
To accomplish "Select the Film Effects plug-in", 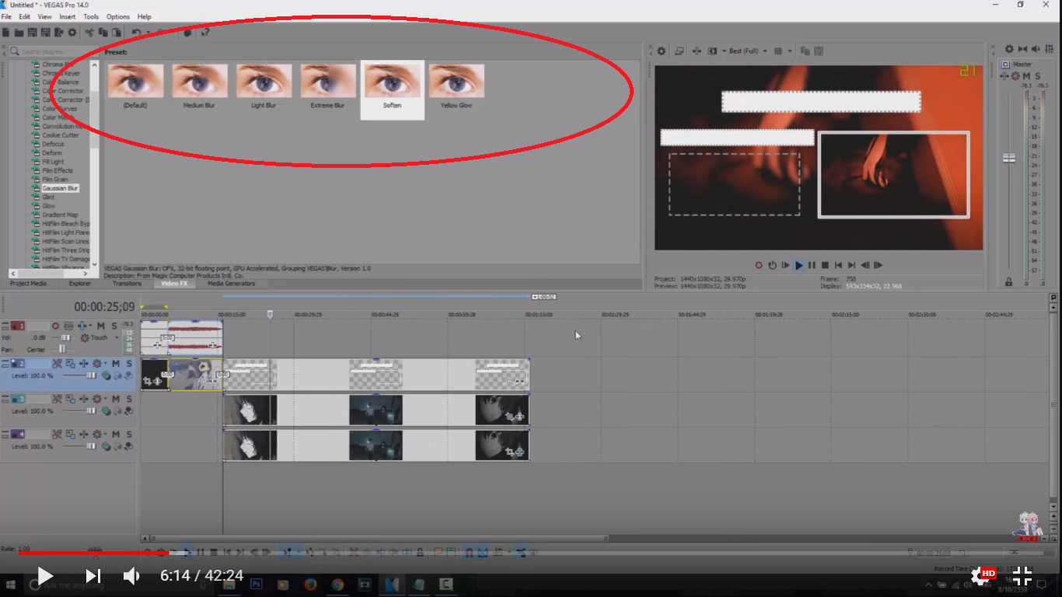I will coord(58,170).
